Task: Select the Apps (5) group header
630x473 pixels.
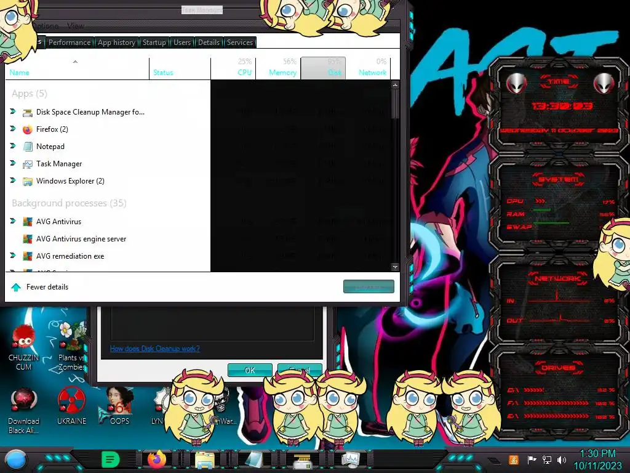Action: (30, 94)
